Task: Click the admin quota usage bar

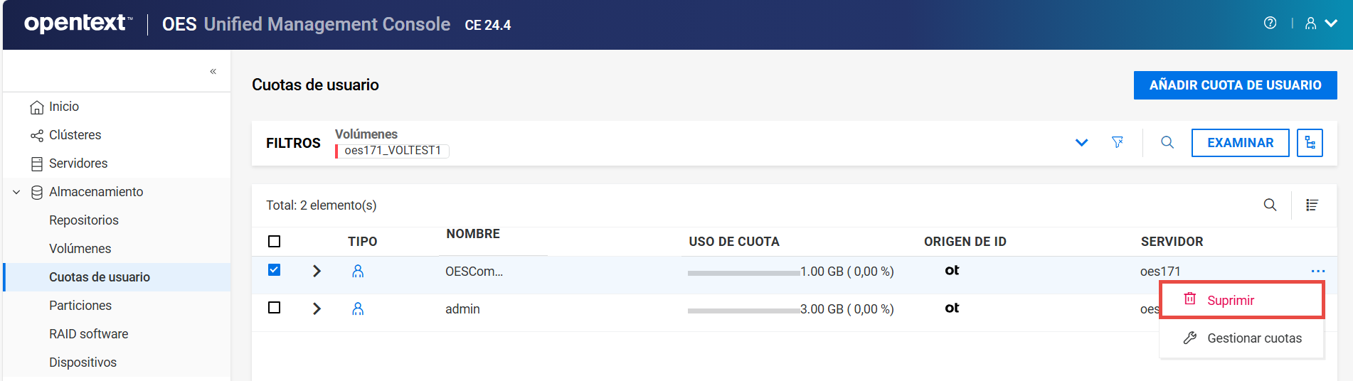Action: [743, 310]
